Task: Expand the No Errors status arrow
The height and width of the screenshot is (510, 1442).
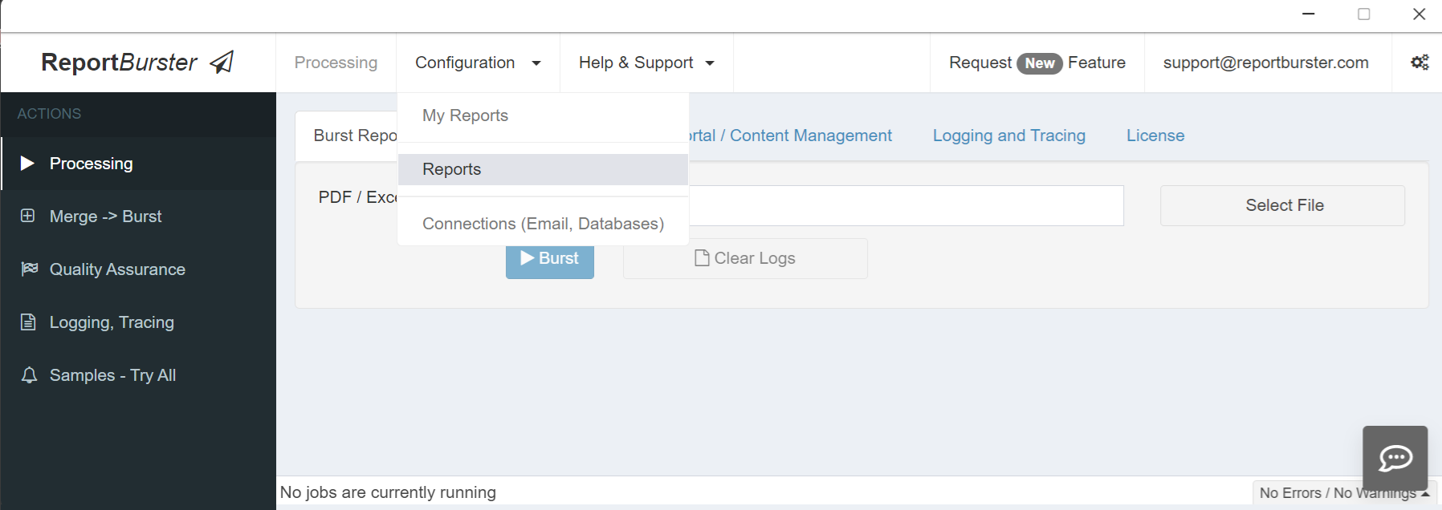Action: (1425, 493)
